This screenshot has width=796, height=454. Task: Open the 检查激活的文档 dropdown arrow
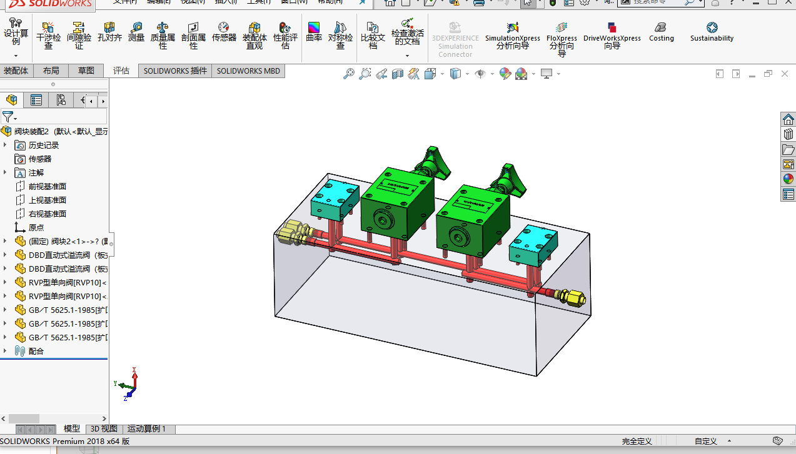click(x=407, y=56)
